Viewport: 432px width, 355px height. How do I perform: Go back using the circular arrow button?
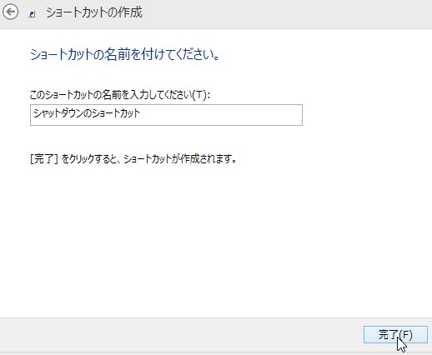[x=10, y=12]
